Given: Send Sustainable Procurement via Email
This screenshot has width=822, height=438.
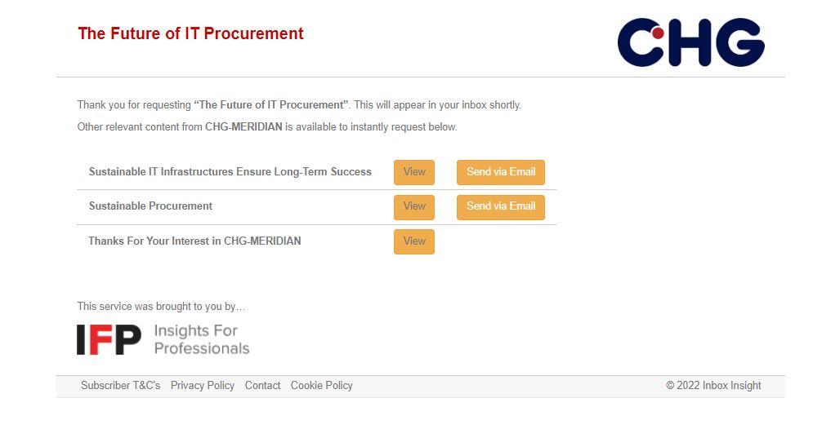Looking at the screenshot, I should click(501, 206).
